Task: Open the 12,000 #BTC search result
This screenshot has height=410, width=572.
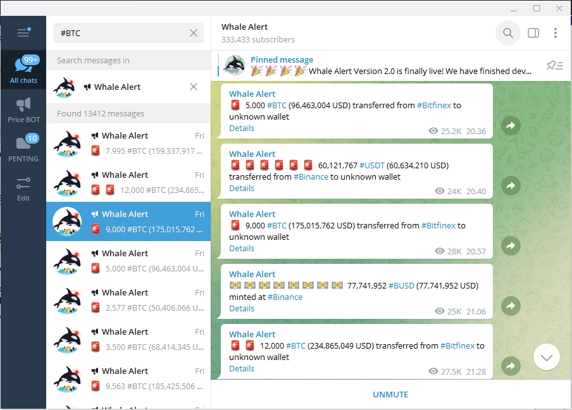Action: tap(128, 182)
